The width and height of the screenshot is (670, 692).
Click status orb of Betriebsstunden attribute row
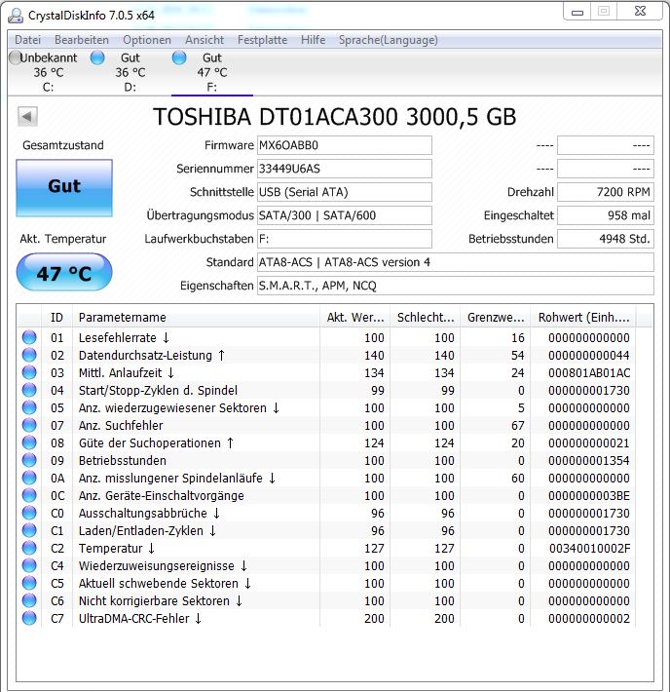pos(29,460)
